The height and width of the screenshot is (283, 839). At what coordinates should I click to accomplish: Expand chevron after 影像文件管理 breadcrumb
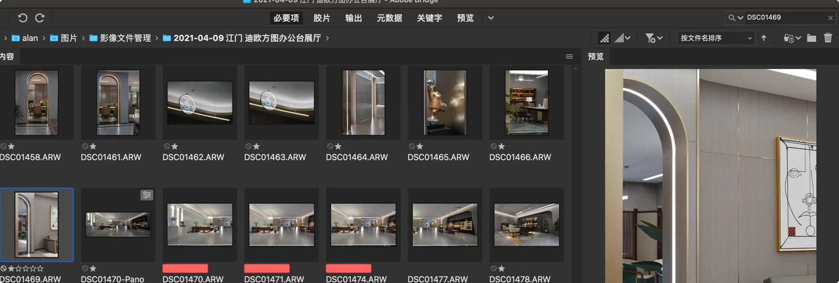pyautogui.click(x=157, y=38)
